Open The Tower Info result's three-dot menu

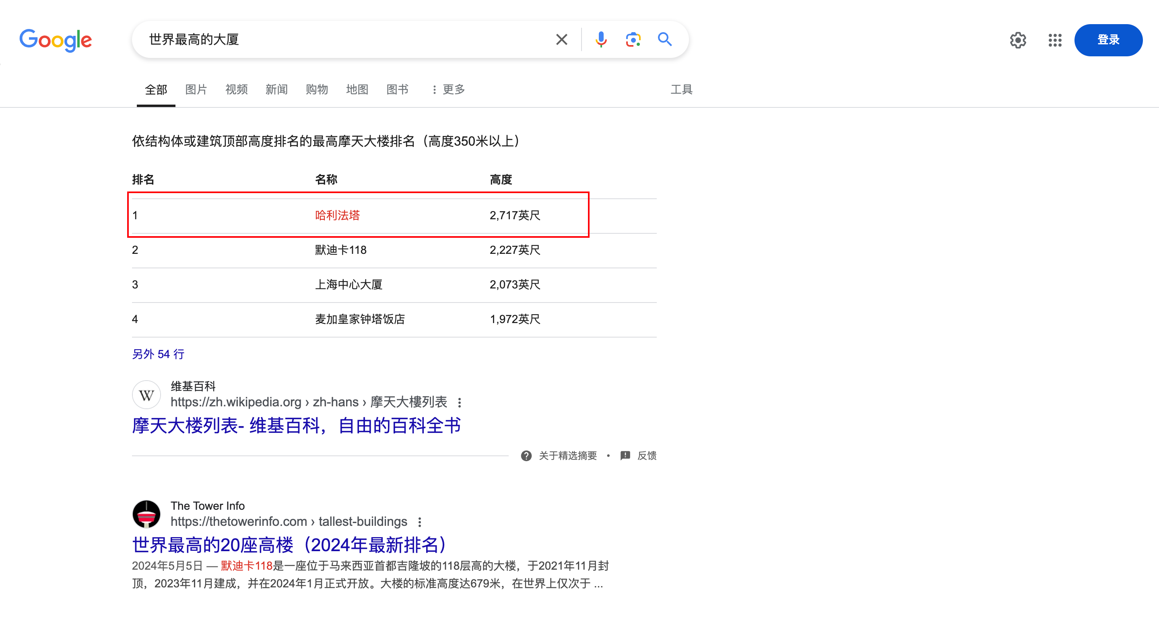click(x=419, y=523)
